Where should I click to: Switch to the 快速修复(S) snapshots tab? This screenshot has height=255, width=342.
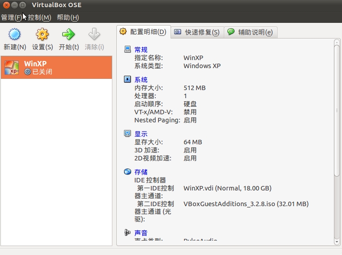pos(197,32)
